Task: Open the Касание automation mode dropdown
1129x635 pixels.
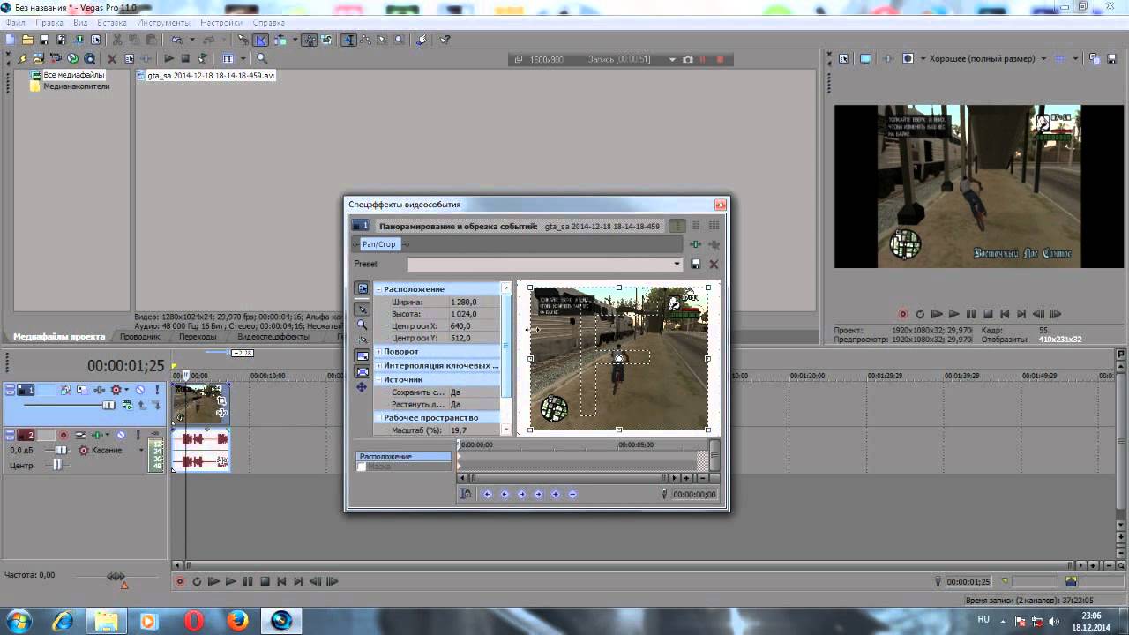Action: [141, 450]
